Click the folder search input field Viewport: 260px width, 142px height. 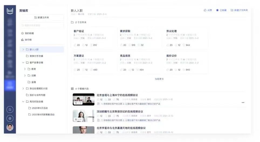tap(42, 25)
